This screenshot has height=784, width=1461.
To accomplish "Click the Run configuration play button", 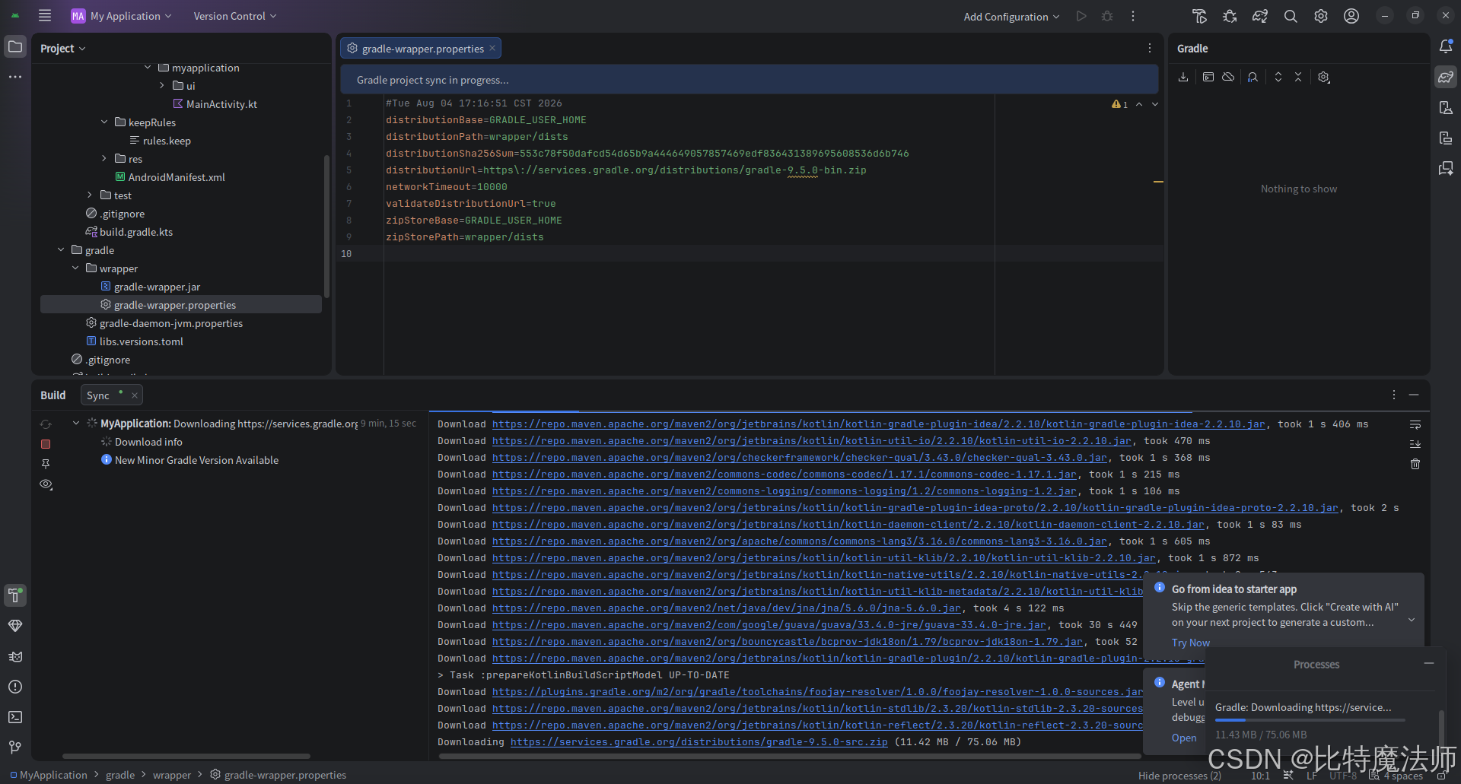I will [x=1081, y=16].
